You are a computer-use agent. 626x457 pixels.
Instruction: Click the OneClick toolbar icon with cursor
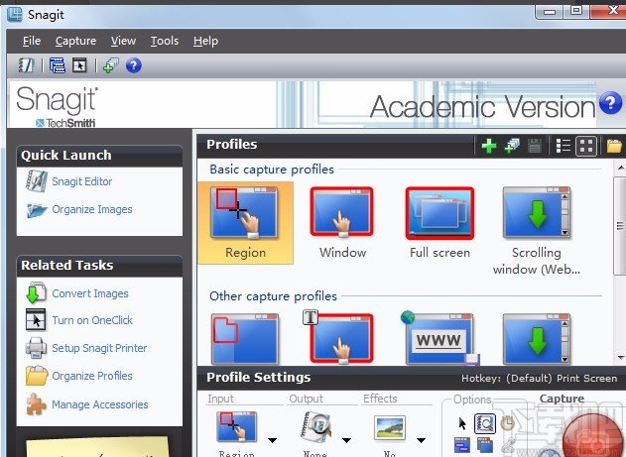click(x=79, y=65)
